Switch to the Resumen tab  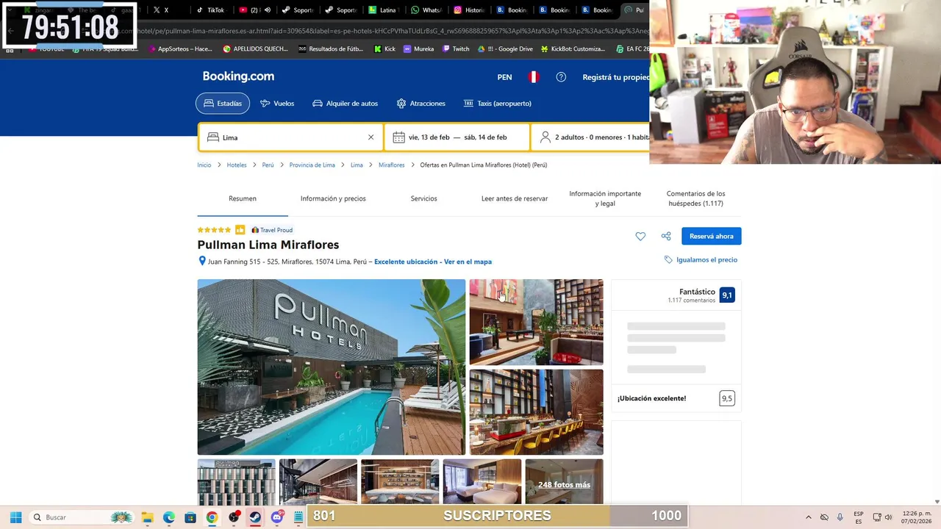pyautogui.click(x=243, y=198)
